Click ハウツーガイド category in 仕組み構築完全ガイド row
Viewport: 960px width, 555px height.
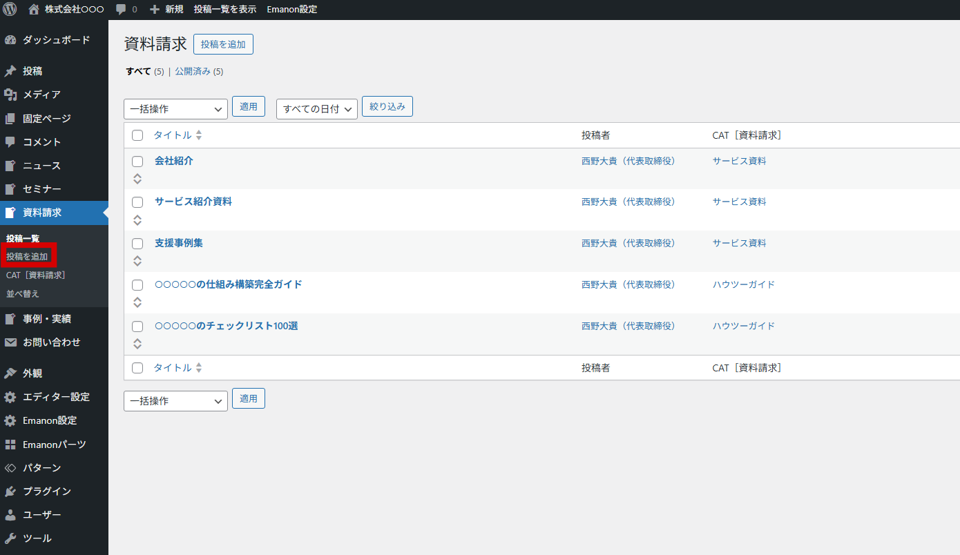pyautogui.click(x=744, y=284)
